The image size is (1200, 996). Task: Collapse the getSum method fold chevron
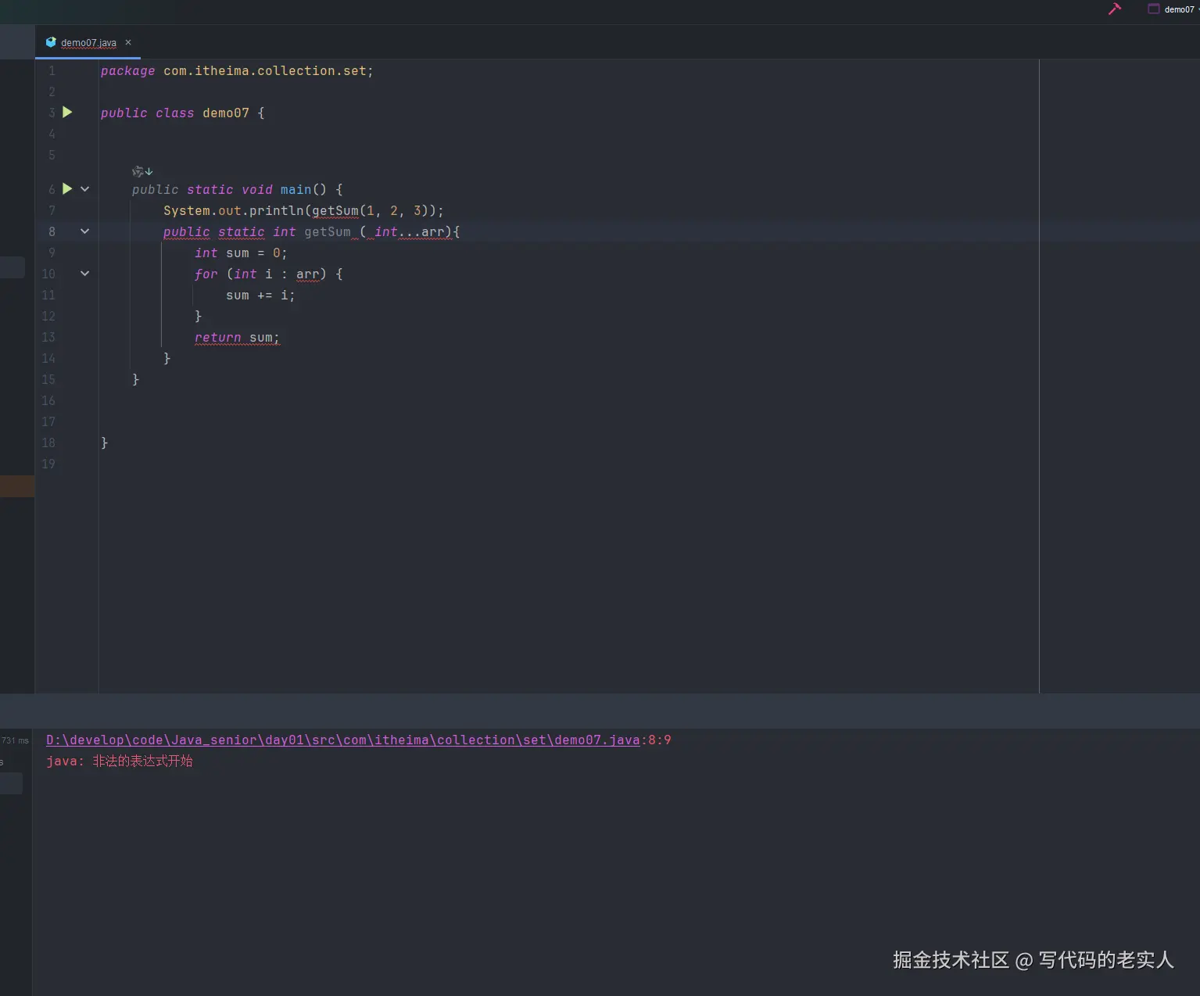[x=84, y=231]
